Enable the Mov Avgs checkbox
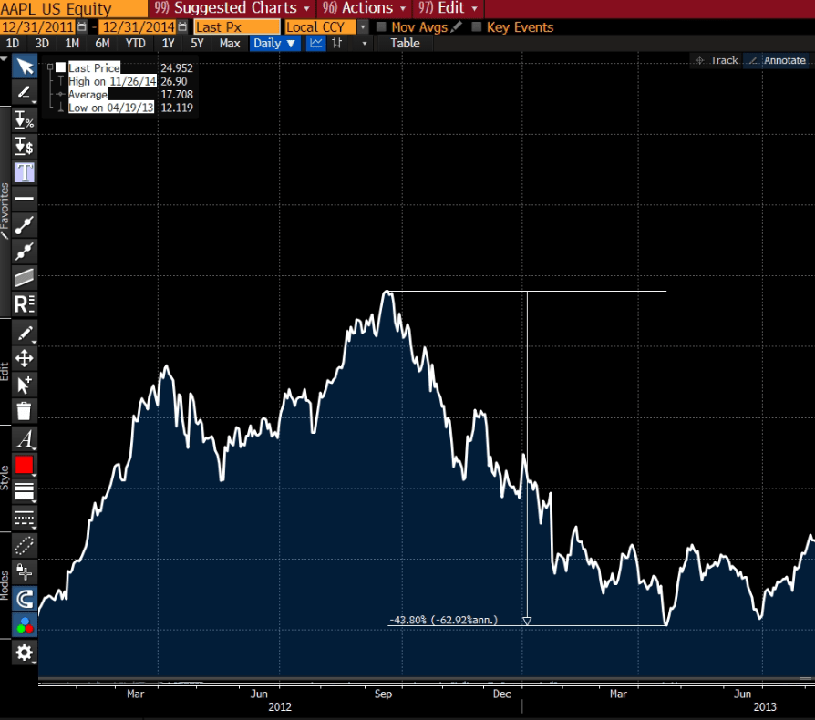 tap(382, 27)
